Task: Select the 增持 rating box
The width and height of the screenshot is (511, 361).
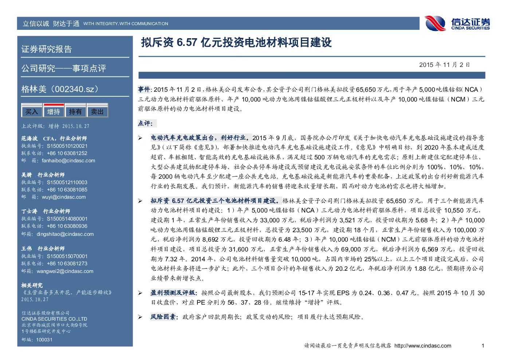Action: click(54, 111)
